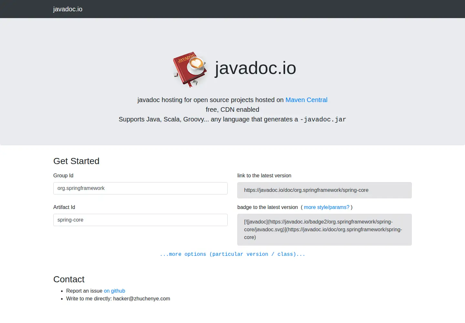This screenshot has width=465, height=323.
Task: Click the Group Id label
Action: (x=63, y=175)
